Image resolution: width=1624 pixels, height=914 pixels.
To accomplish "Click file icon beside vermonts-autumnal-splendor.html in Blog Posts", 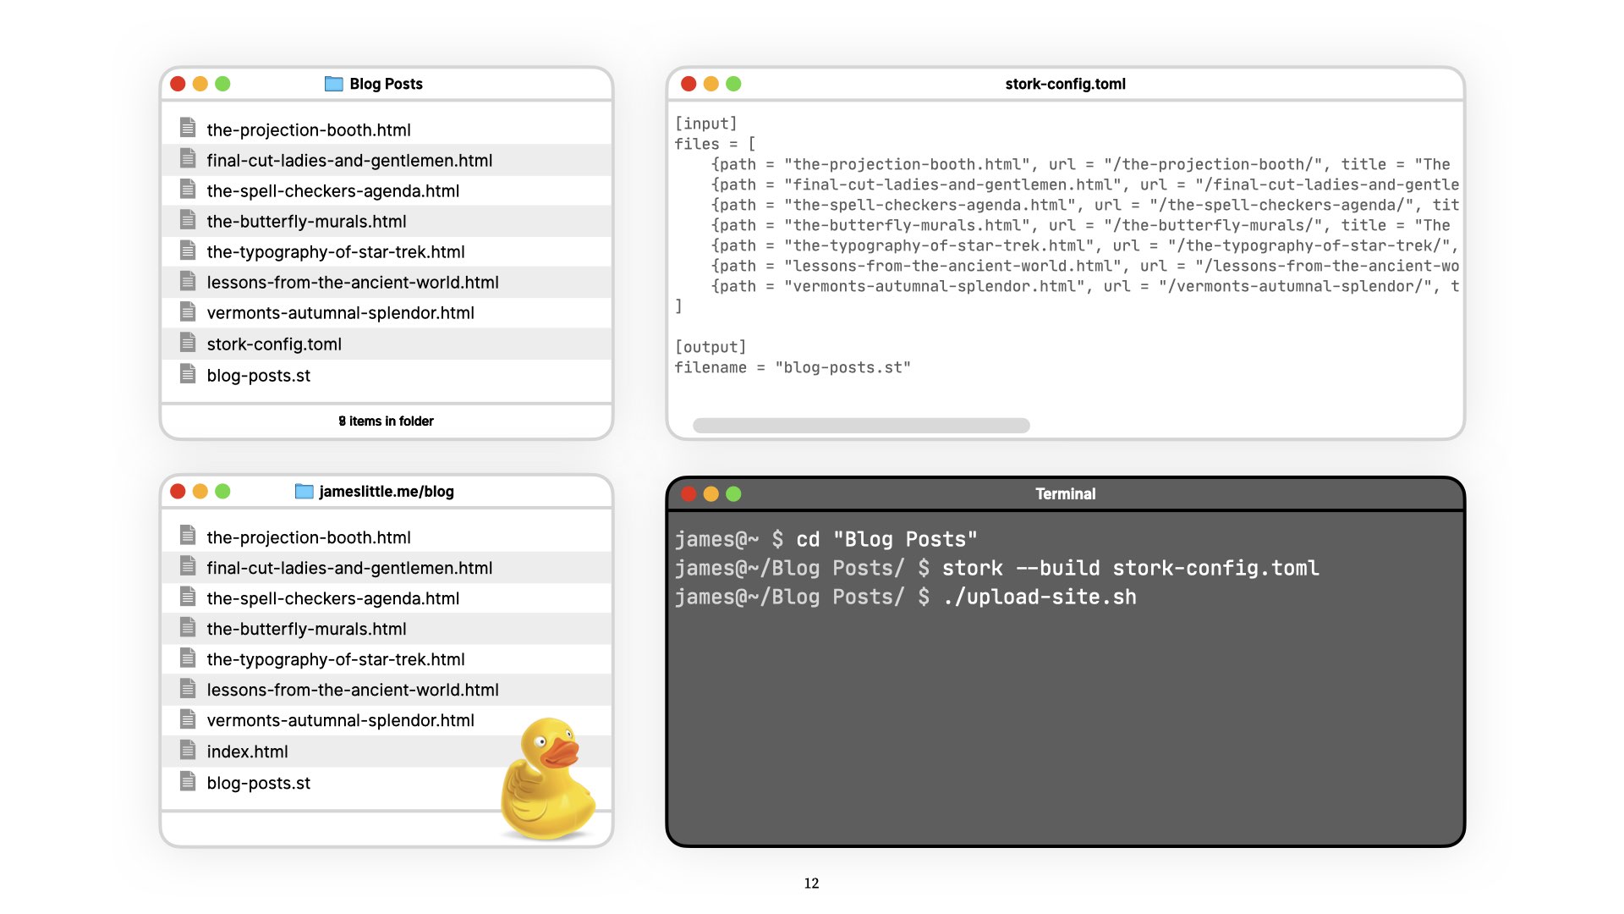I will tap(188, 311).
